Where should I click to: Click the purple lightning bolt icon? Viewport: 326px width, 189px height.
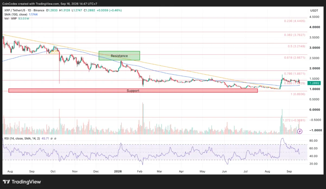tap(300, 131)
